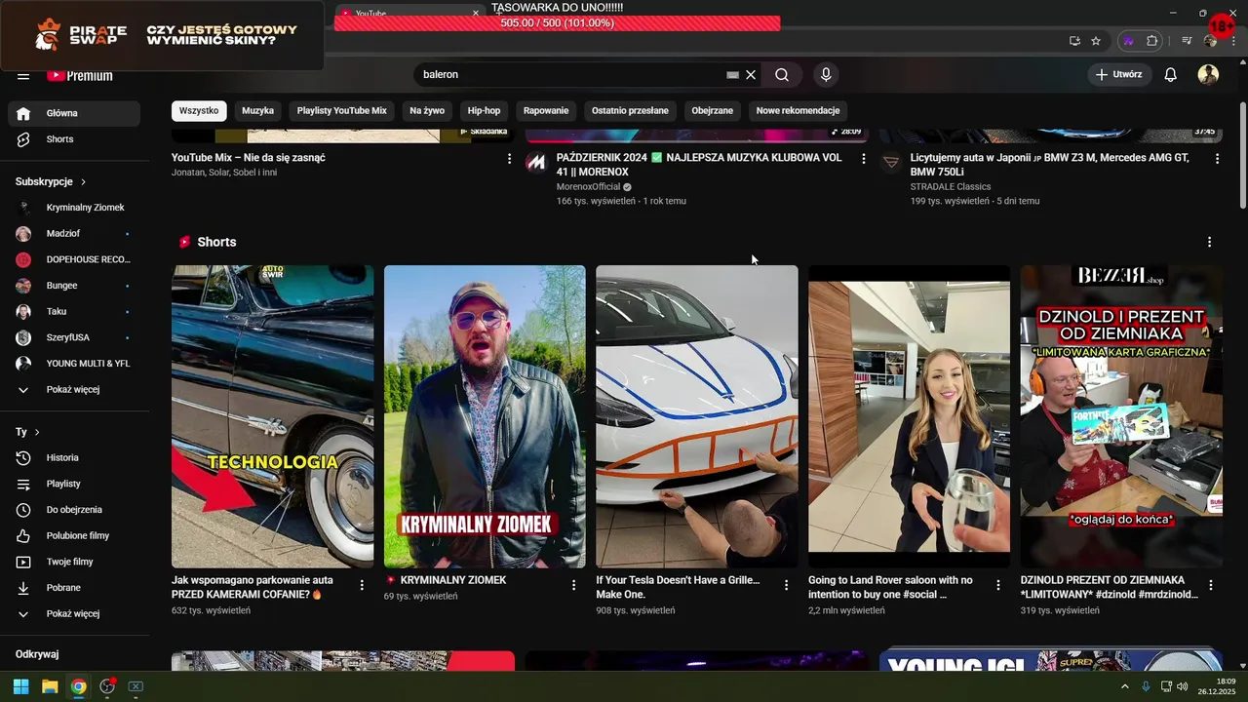
Task: Open the Ty section chevron
Action: pyautogui.click(x=37, y=432)
